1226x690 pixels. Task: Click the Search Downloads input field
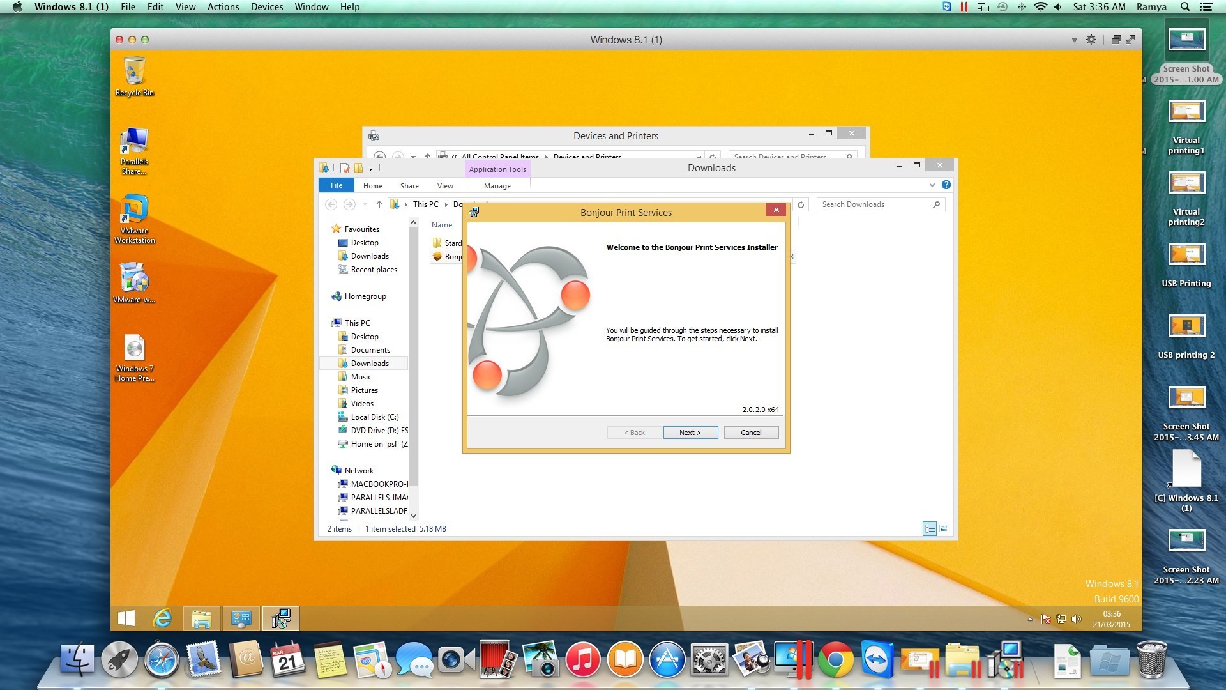875,204
